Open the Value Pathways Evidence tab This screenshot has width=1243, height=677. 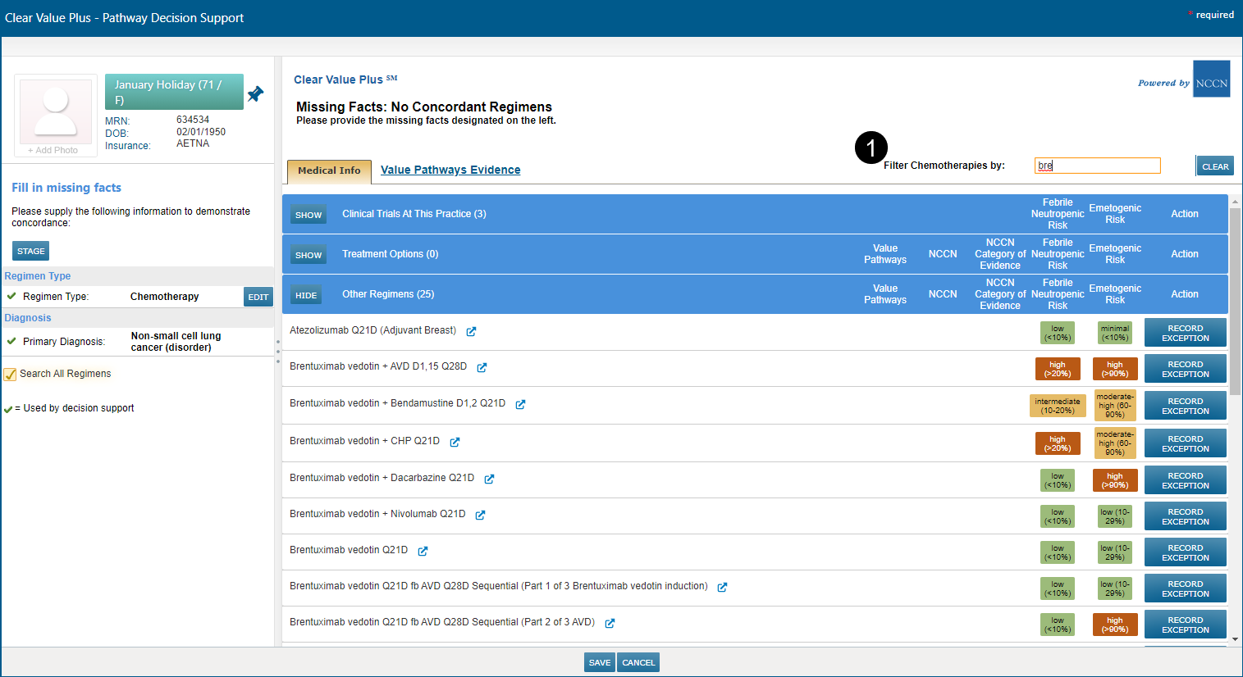(450, 170)
